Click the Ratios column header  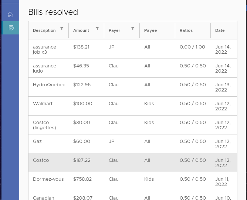[186, 31]
